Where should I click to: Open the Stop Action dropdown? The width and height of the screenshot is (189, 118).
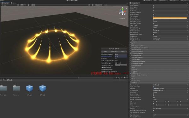pyautogui.click(x=170, y=36)
